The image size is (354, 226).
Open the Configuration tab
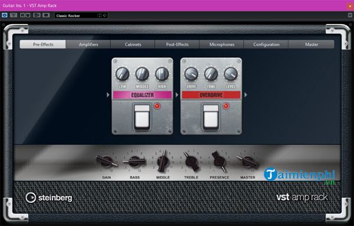click(266, 44)
